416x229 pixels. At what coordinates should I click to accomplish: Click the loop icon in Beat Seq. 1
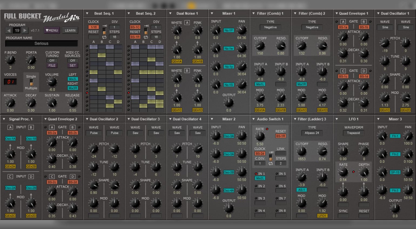(x=104, y=37)
